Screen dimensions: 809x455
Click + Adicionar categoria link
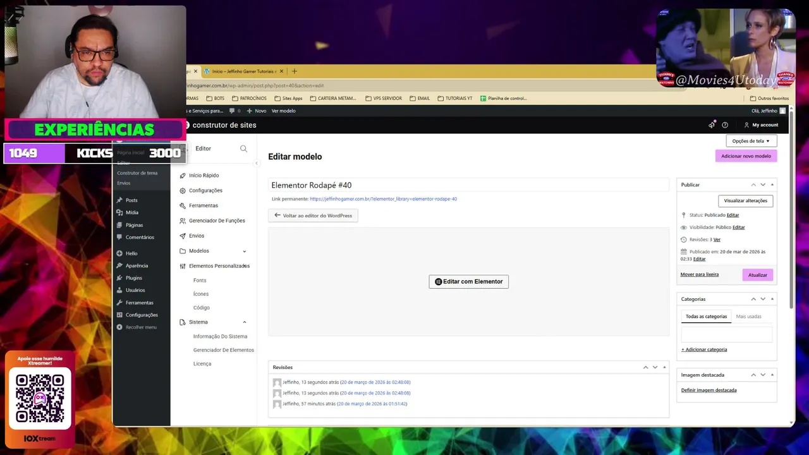coord(704,349)
